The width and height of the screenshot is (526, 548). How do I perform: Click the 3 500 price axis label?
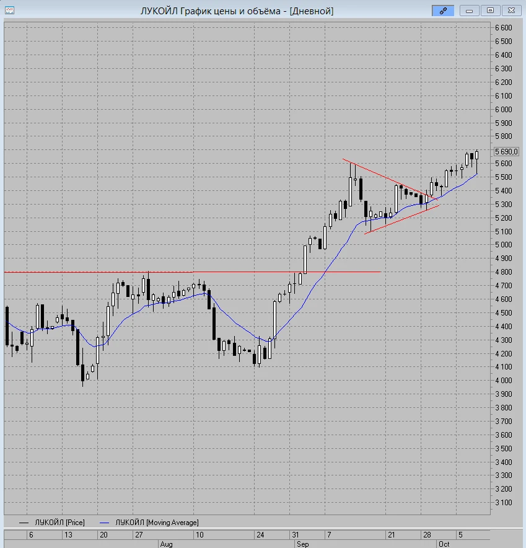click(x=503, y=448)
